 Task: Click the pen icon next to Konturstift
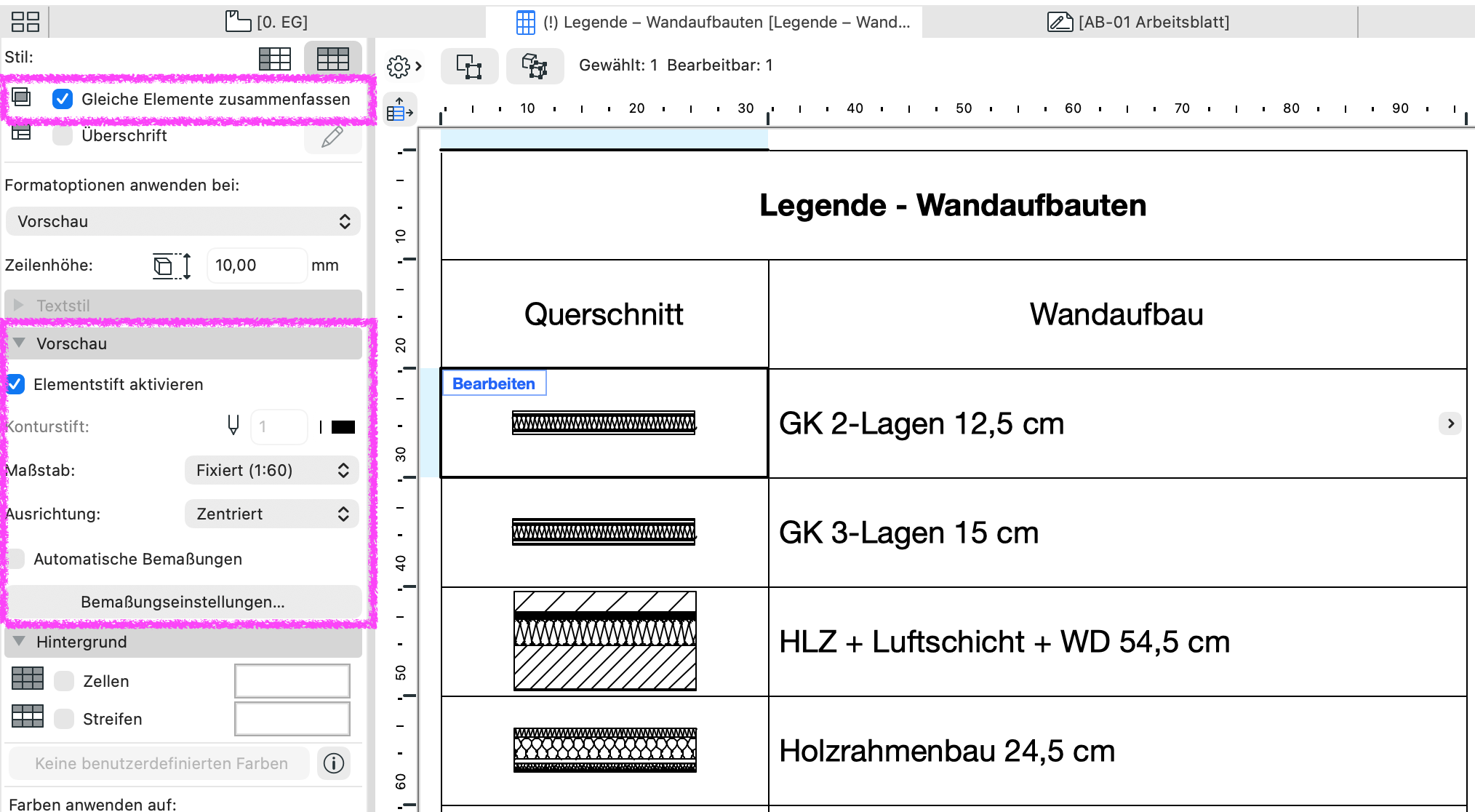tap(233, 426)
